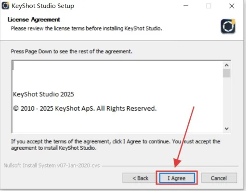
Task: Open system menu via title bar KeyShot icon
Action: point(5,6)
